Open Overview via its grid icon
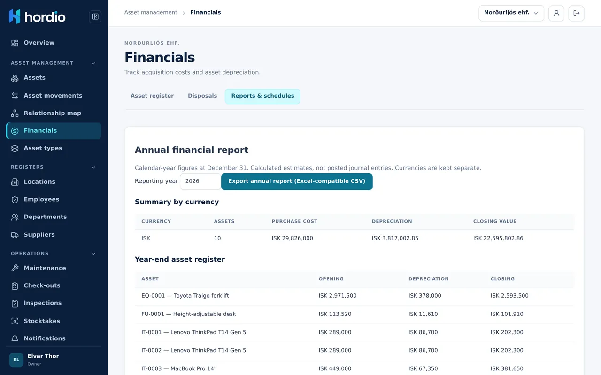Viewport: 601px width, 375px height. 15,43
